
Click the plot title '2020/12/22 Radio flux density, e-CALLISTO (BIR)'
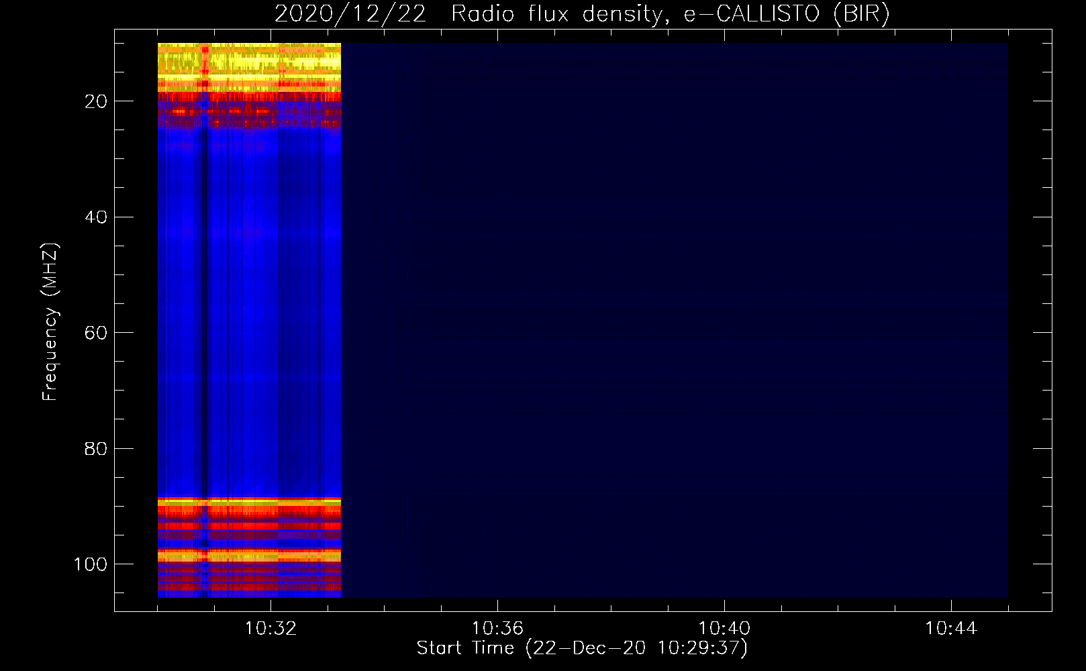point(582,13)
